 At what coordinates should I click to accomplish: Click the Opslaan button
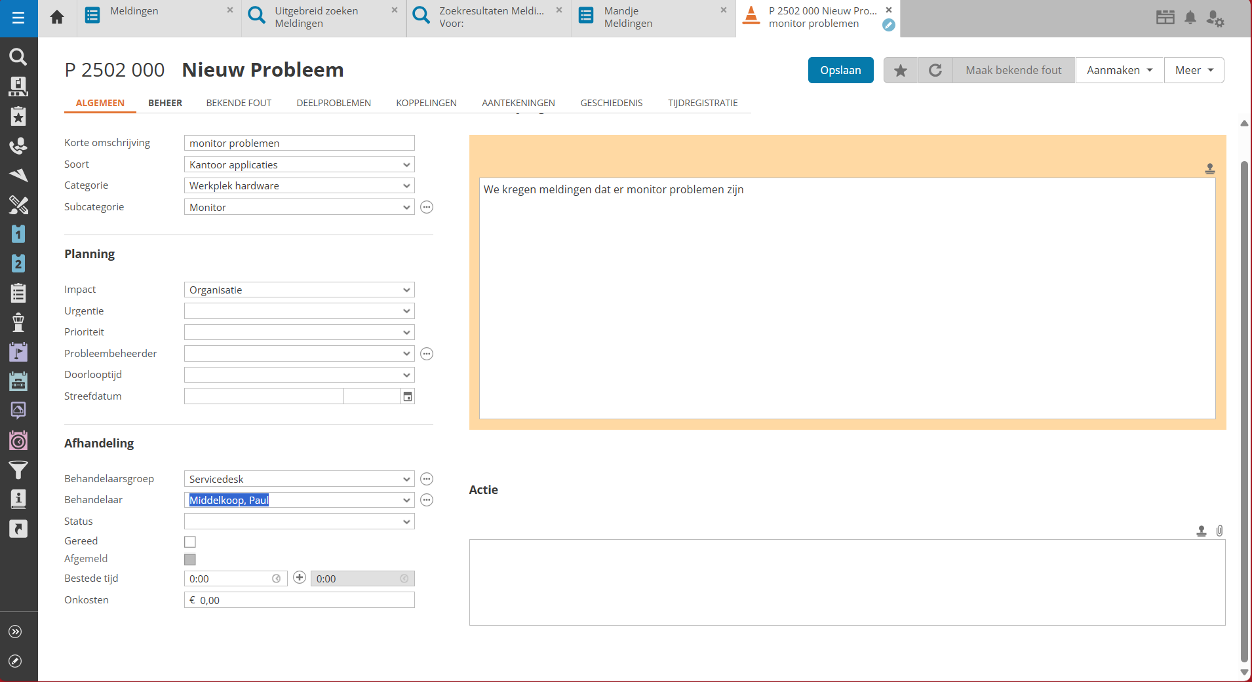coord(840,70)
